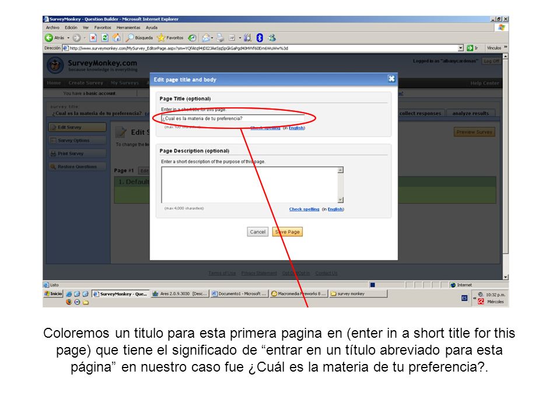Open dropdown arrow next to Atrás
Screen dimensions: 560x420
point(68,38)
